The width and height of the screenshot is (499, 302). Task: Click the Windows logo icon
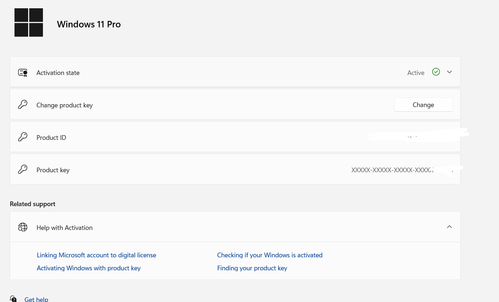click(29, 22)
